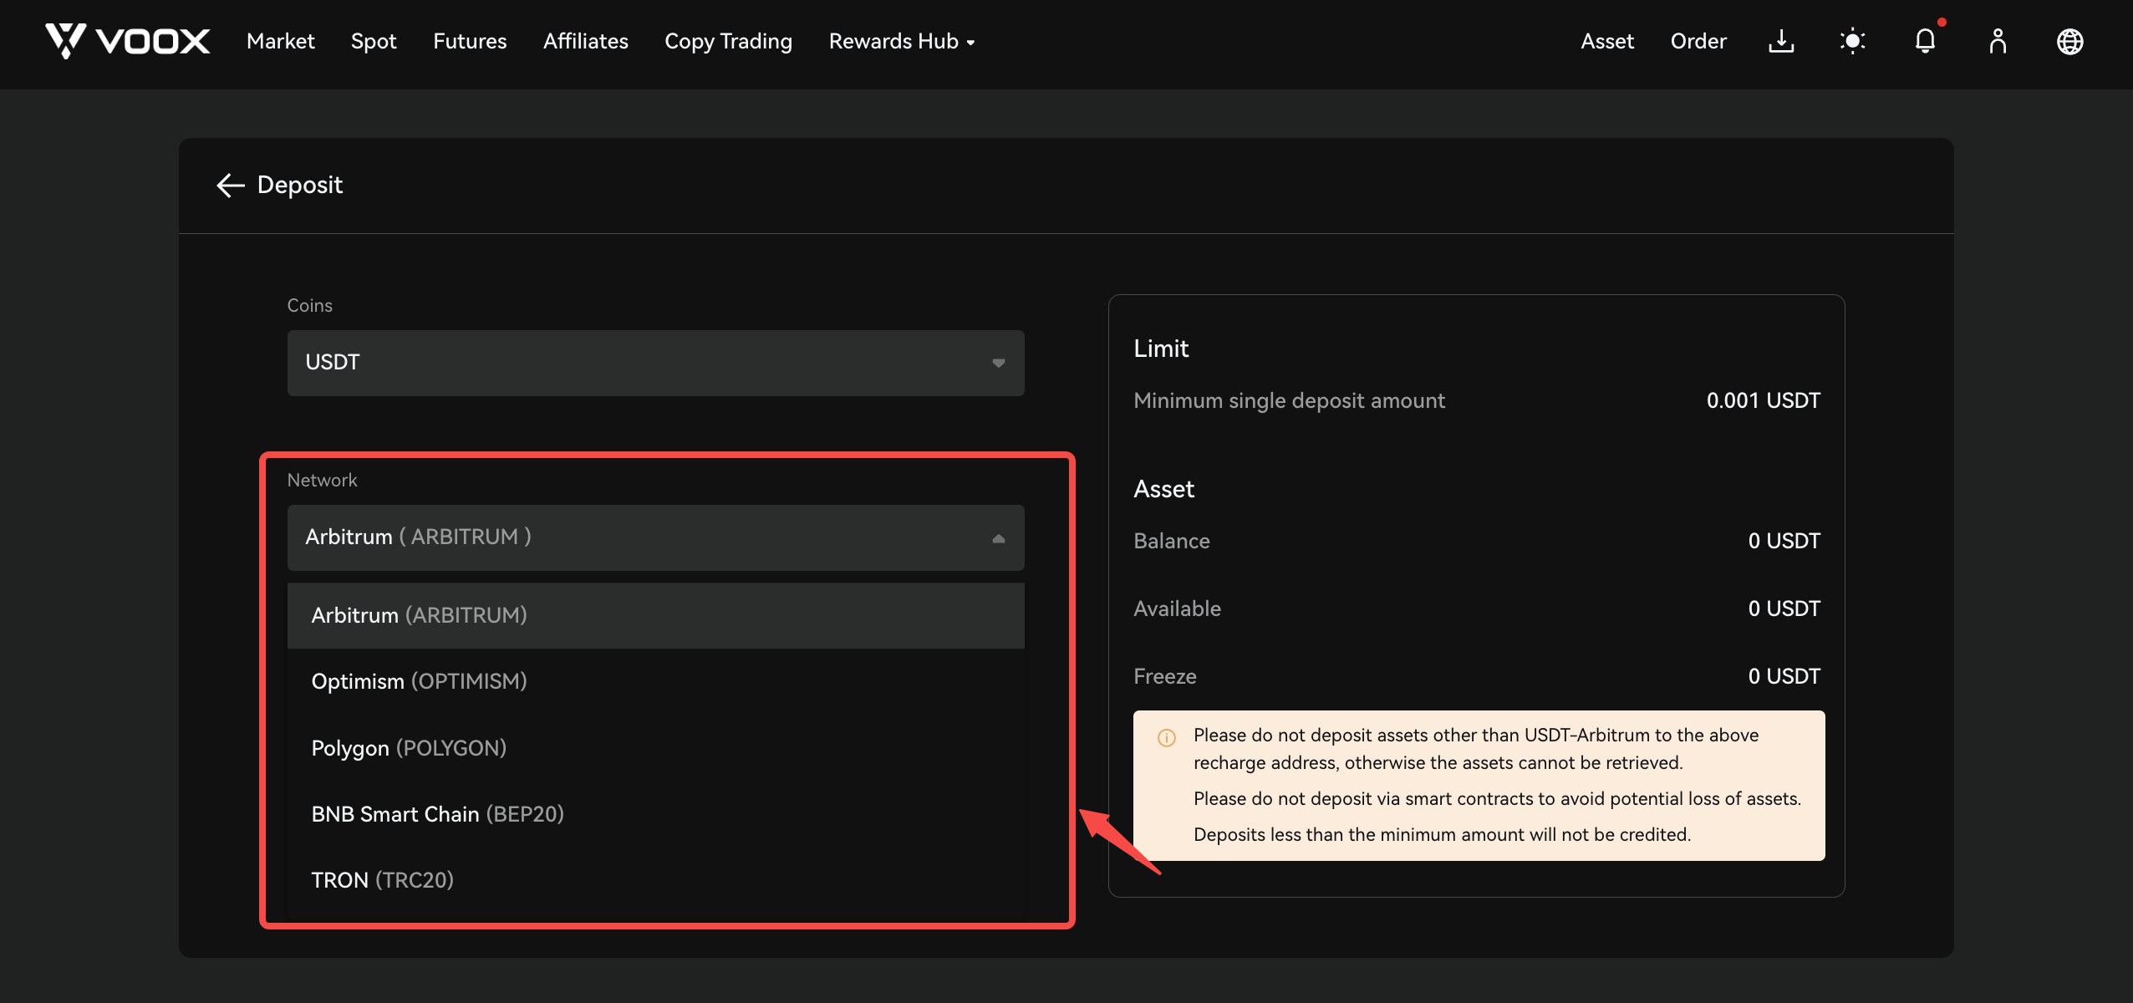Open the Asset link
The width and height of the screenshot is (2133, 1003).
point(1607,41)
